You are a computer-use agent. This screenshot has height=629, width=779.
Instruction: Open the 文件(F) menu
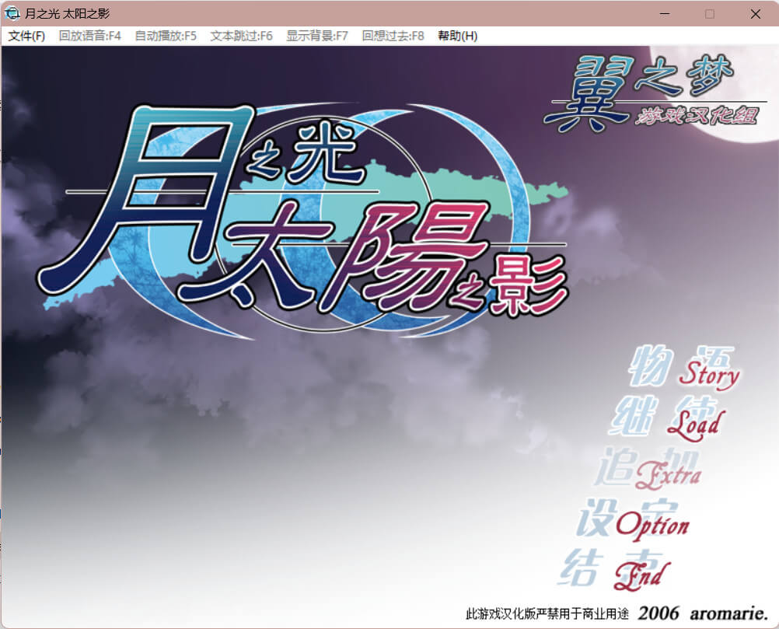(26, 36)
